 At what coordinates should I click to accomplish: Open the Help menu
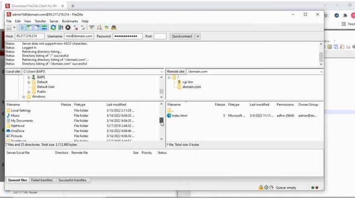85,21
